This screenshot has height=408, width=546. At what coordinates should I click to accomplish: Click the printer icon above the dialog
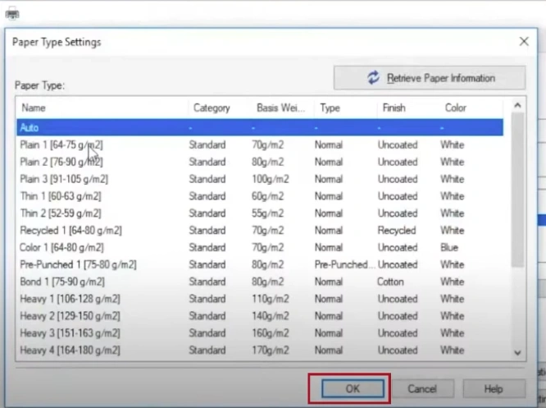coord(12,14)
